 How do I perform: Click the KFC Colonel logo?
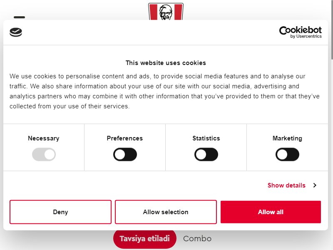(x=166, y=12)
